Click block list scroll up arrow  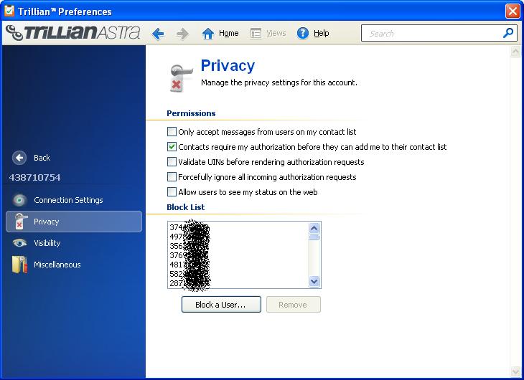[314, 228]
